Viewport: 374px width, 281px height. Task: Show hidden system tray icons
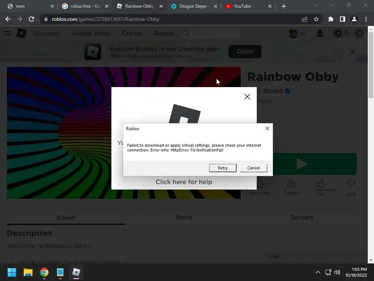tap(318, 272)
